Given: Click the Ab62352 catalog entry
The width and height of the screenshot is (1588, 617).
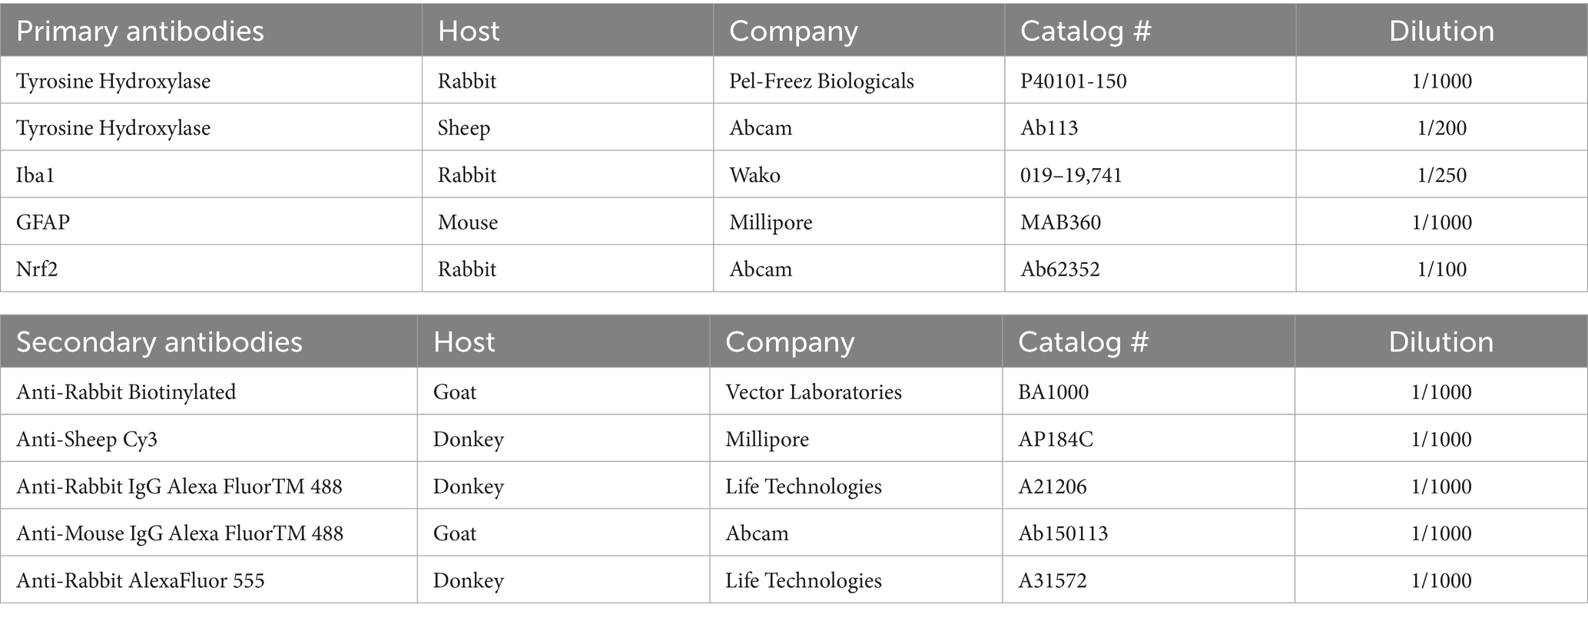Looking at the screenshot, I should [x=1060, y=269].
